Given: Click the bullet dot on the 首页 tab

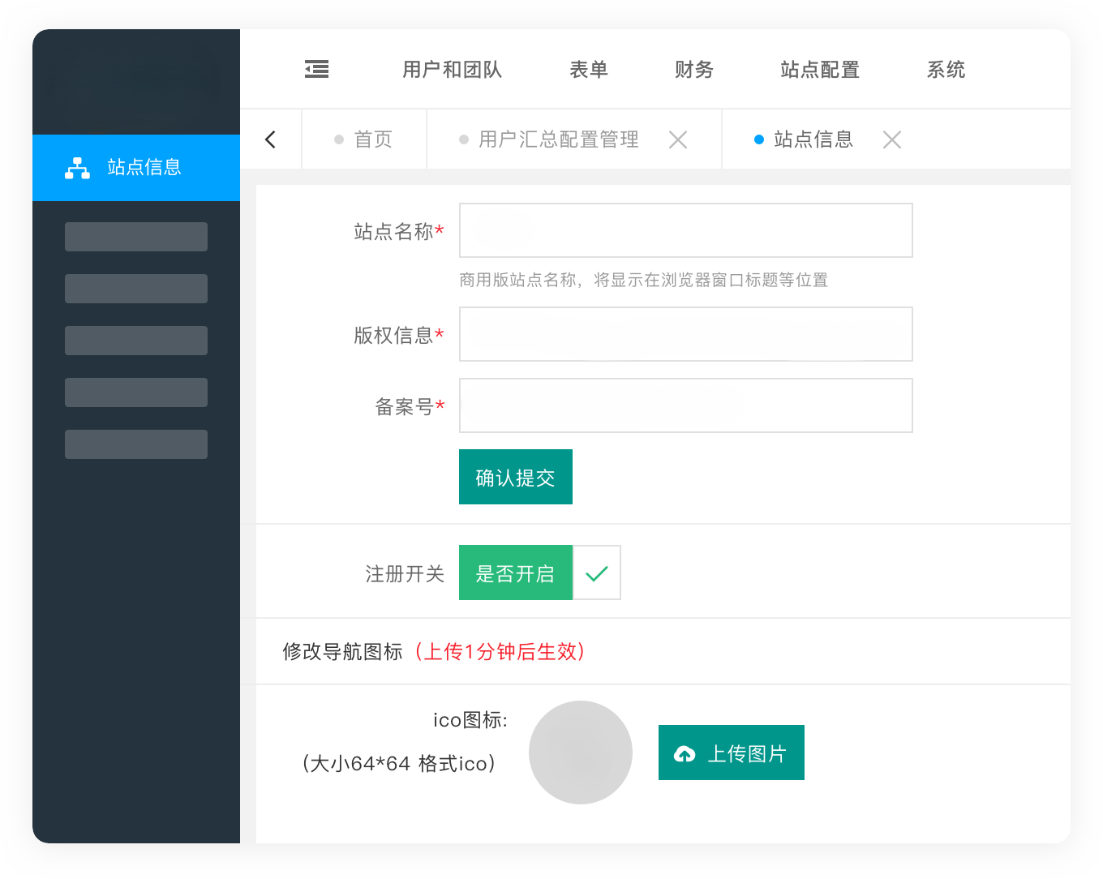Looking at the screenshot, I should [339, 139].
